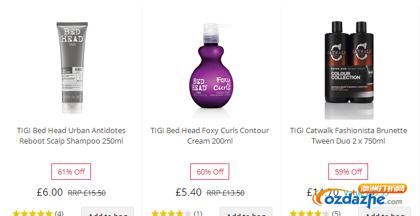This screenshot has width=420, height=216.
Task: Click the 60% Off discount badge
Action: tap(210, 172)
